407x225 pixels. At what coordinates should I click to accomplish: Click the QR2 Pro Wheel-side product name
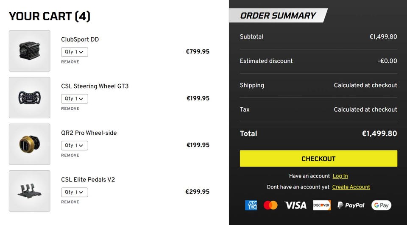89,133
